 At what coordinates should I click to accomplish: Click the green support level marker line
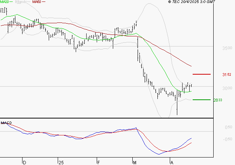202,100
